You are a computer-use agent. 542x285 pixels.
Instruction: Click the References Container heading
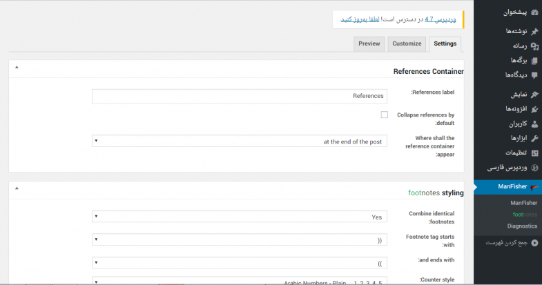coord(428,72)
